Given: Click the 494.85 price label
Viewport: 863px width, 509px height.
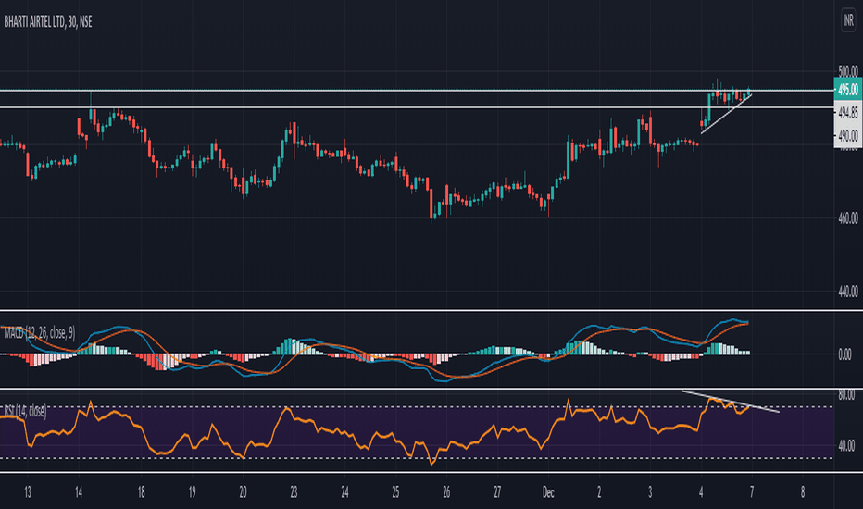Looking at the screenshot, I should [x=848, y=113].
